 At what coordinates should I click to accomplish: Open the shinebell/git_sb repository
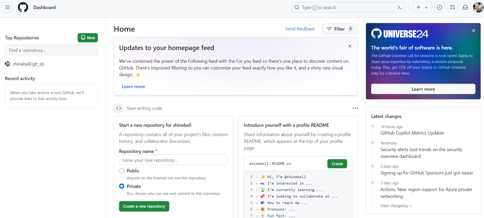click(28, 64)
